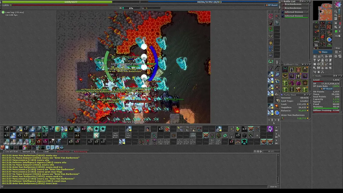Click the blue mana bar at top
This screenshot has width=343, height=193.
[x=209, y=2]
